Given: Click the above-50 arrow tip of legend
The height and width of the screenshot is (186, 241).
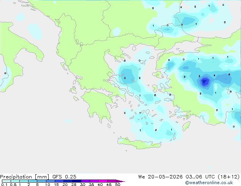Looking at the screenshot, I should pos(121,181).
